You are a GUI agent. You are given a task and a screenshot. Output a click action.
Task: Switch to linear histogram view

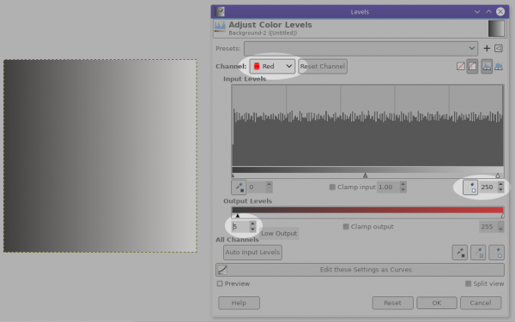coord(487,66)
